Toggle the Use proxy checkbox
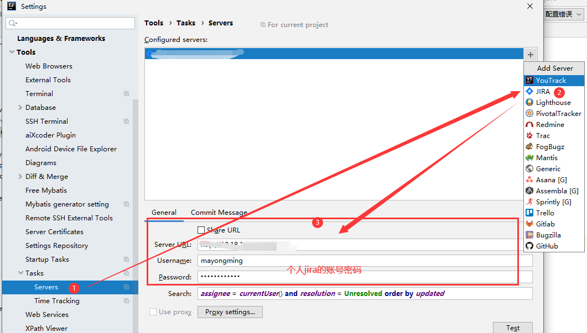The height and width of the screenshot is (333, 587). (x=153, y=311)
